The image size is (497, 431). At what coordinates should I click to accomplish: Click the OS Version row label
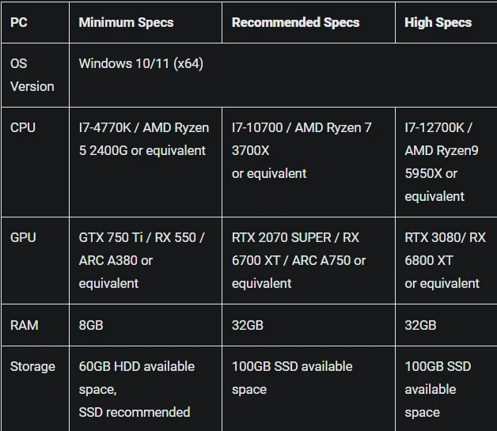(35, 75)
